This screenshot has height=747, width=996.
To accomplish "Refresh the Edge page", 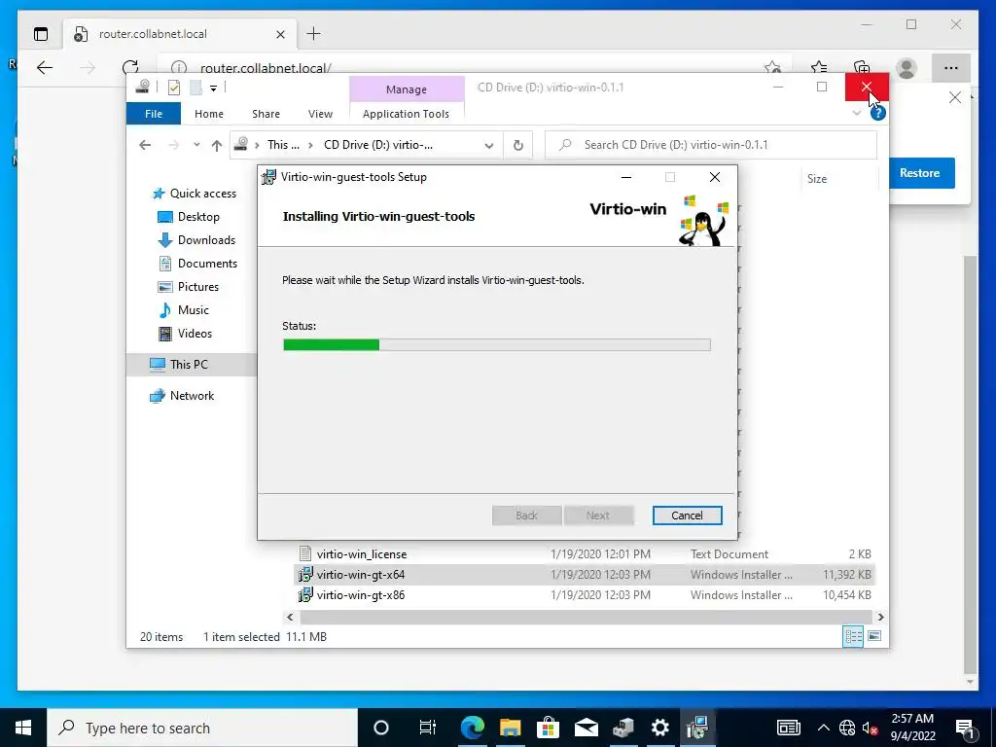I will coord(130,67).
